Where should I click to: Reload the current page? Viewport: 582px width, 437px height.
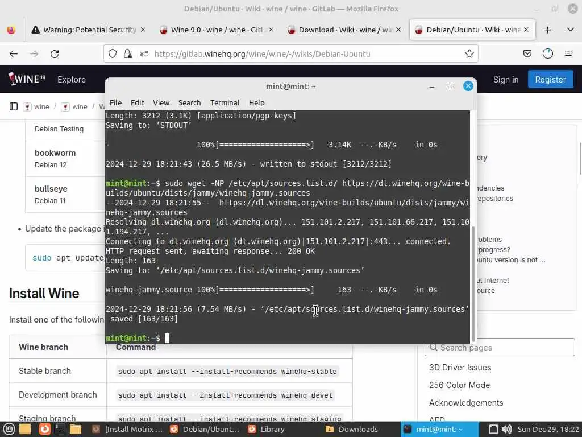pyautogui.click(x=55, y=54)
